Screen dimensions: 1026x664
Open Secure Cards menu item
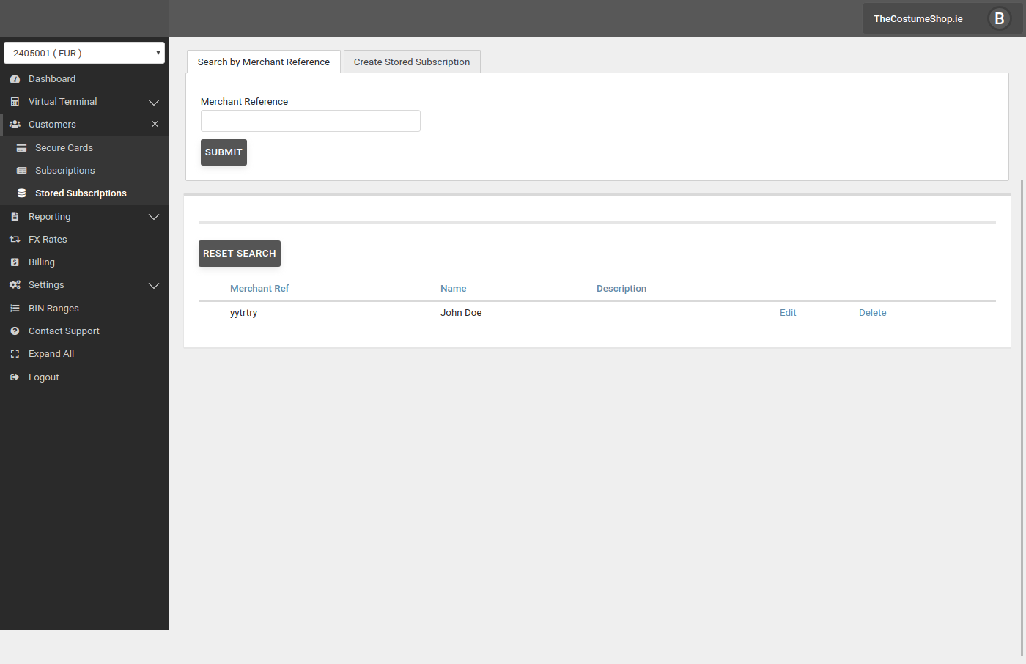point(64,148)
